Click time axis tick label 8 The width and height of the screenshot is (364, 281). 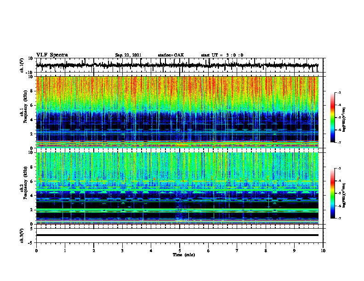[x=266, y=251]
